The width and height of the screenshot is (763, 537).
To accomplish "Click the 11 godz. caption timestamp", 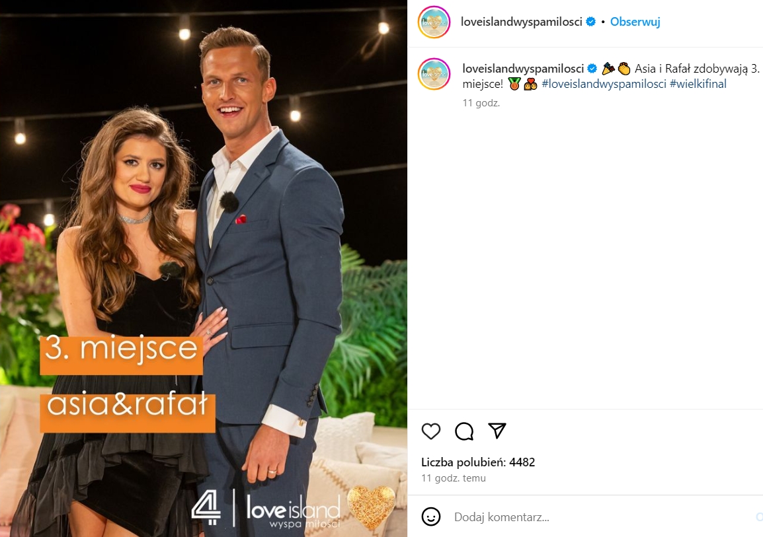I will click(481, 102).
